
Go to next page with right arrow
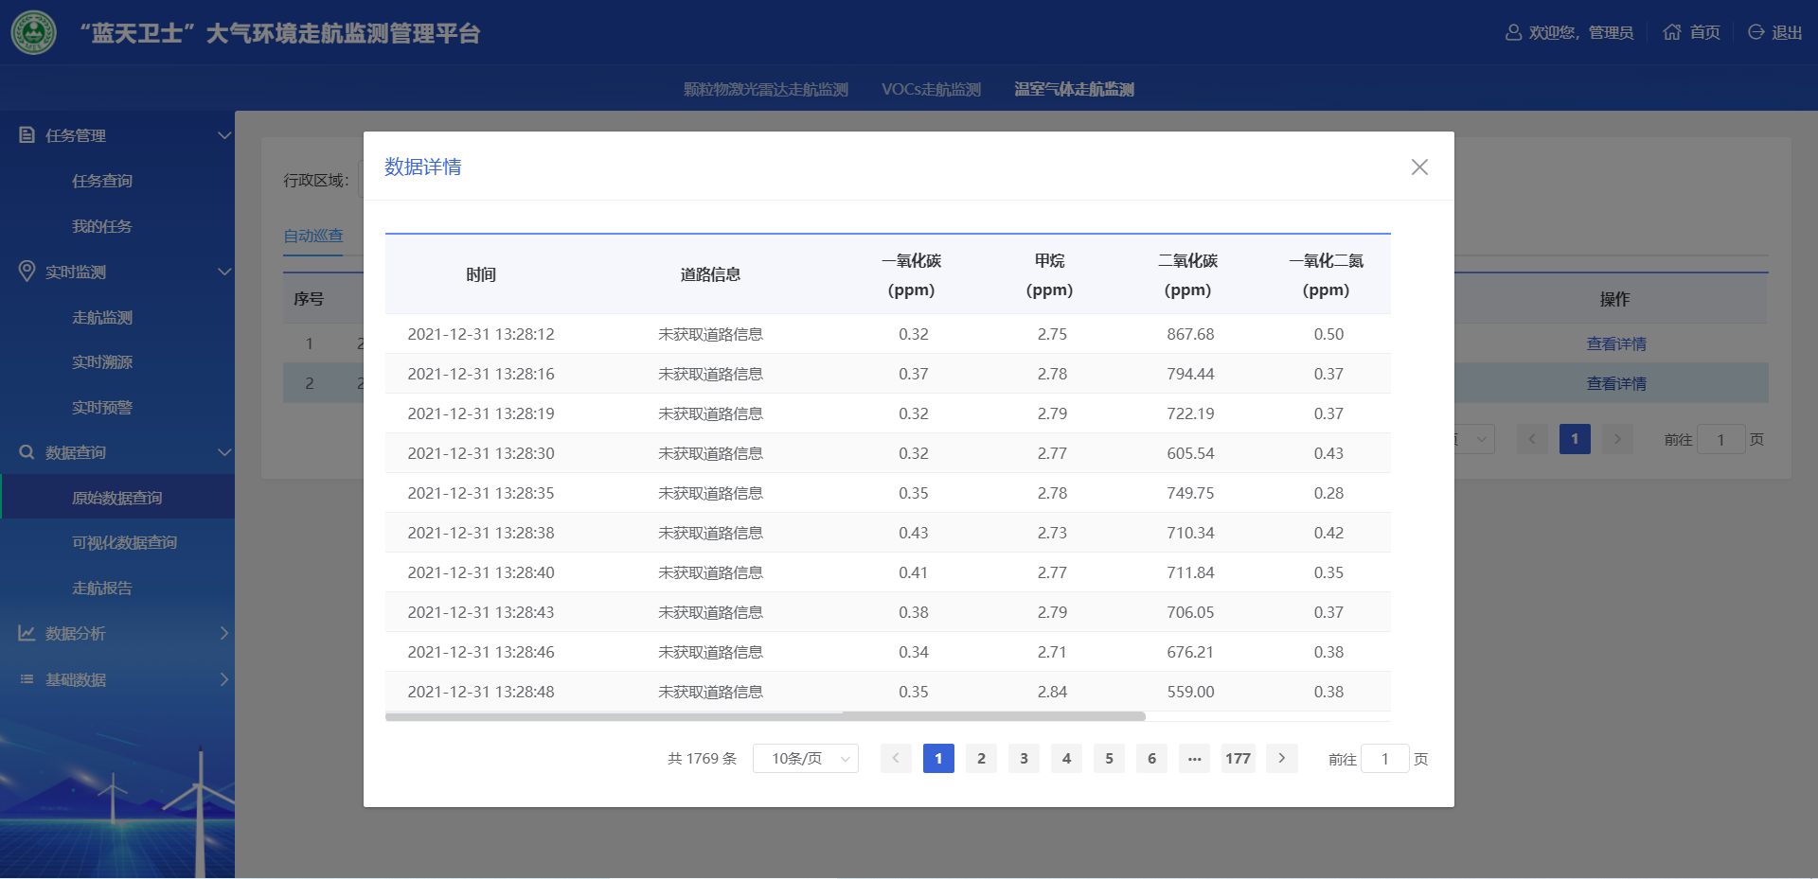[1281, 759]
